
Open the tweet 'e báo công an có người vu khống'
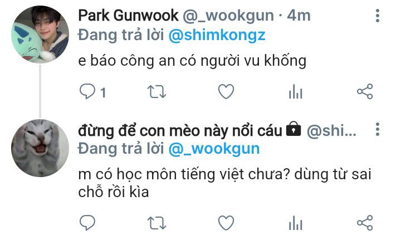pyautogui.click(x=192, y=61)
